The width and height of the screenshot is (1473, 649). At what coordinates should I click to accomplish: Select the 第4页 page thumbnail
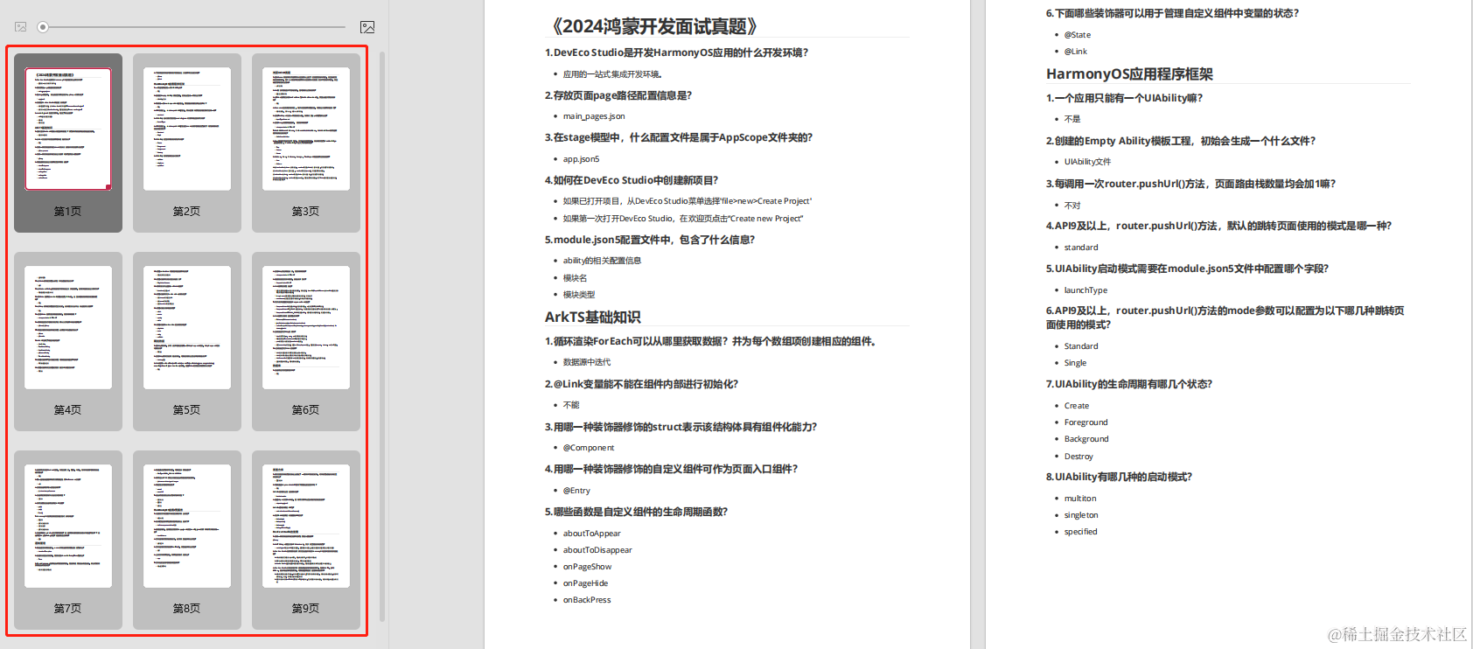tap(68, 341)
